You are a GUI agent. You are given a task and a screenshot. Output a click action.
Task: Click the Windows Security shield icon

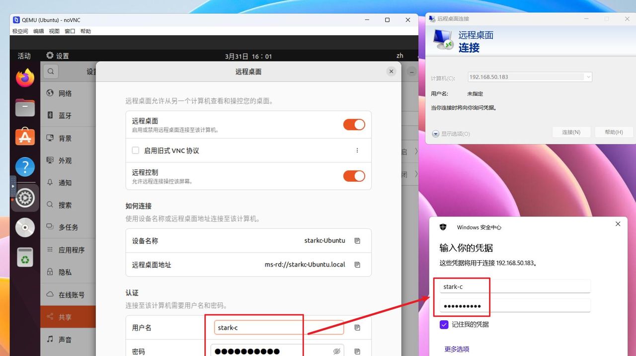point(443,227)
